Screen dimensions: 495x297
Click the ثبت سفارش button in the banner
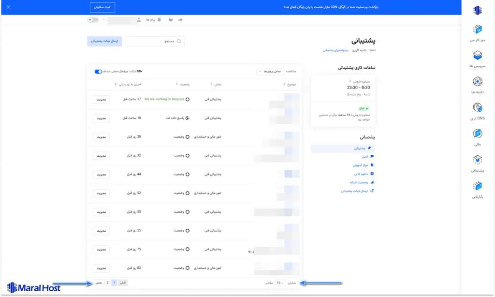click(102, 7)
